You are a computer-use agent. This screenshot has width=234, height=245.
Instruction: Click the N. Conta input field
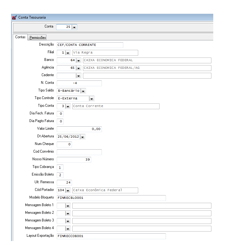click(x=79, y=83)
